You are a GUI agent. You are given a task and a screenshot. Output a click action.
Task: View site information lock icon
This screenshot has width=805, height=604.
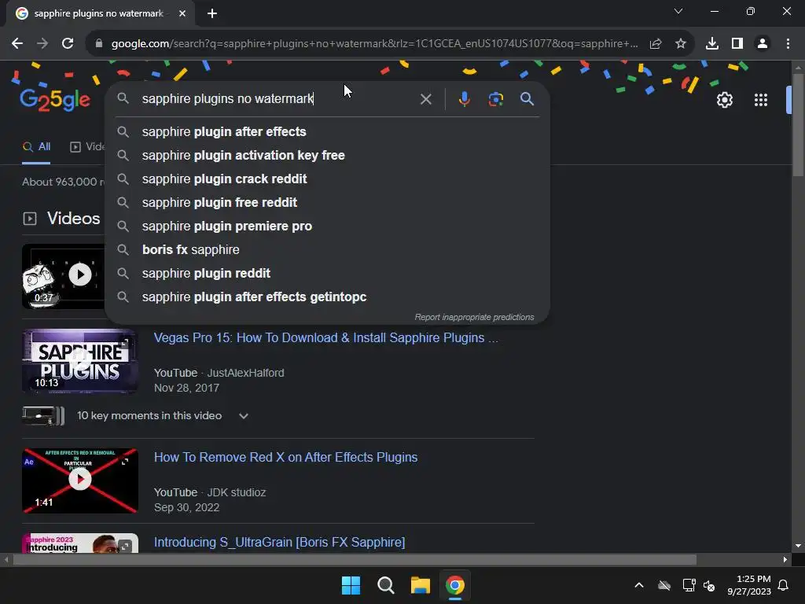tap(99, 44)
